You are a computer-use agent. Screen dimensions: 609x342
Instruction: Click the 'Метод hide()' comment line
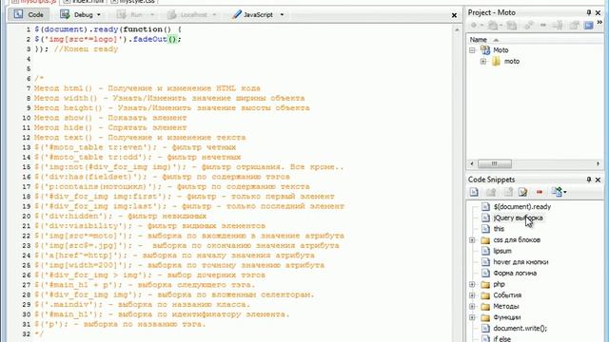pos(110,127)
